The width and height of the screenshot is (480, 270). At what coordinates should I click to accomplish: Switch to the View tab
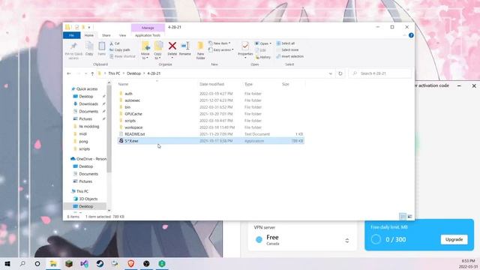click(x=122, y=35)
